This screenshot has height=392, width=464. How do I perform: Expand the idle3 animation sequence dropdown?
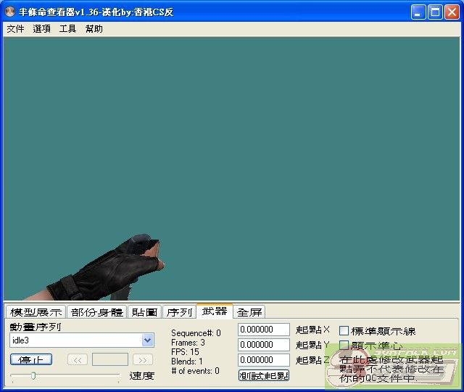click(148, 340)
